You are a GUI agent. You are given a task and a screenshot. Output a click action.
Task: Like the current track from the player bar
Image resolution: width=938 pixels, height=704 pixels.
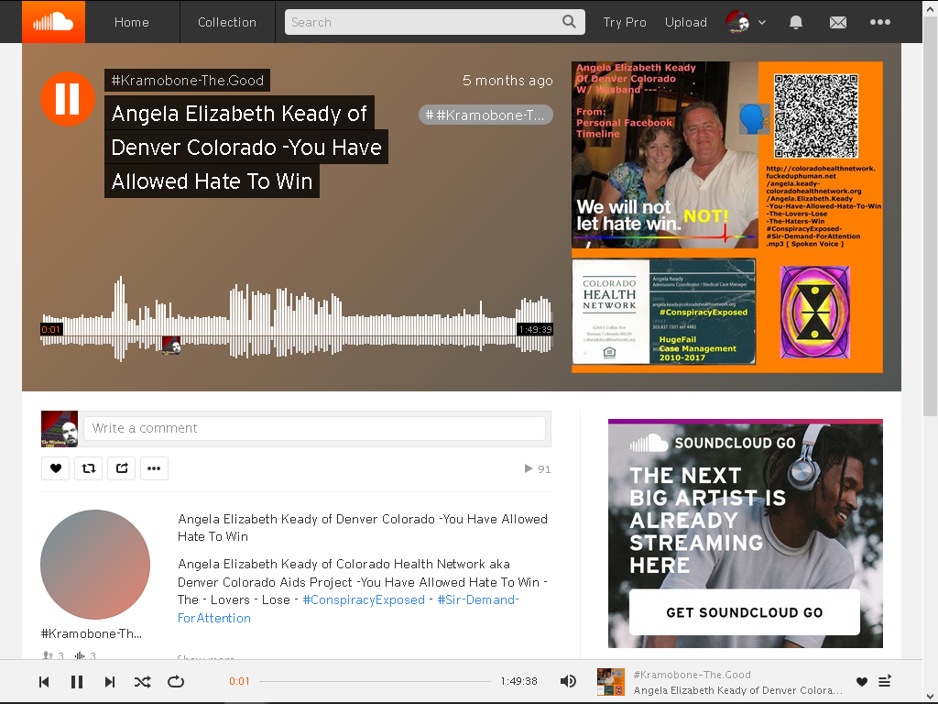click(861, 681)
